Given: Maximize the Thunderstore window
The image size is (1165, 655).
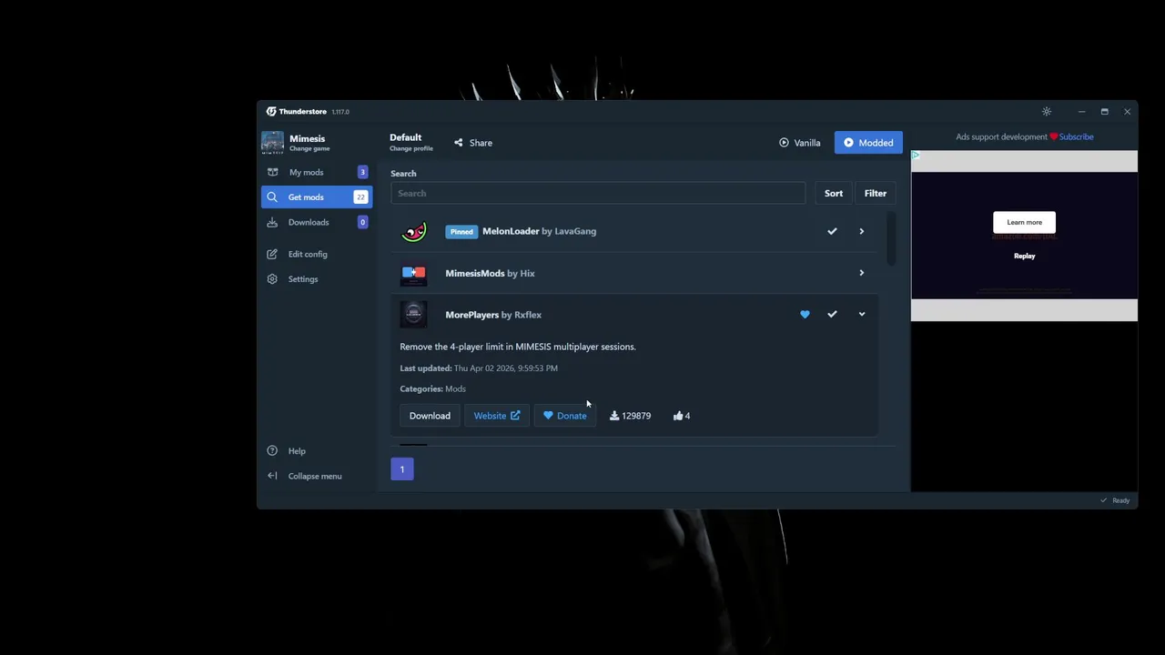Looking at the screenshot, I should pos(1104,112).
